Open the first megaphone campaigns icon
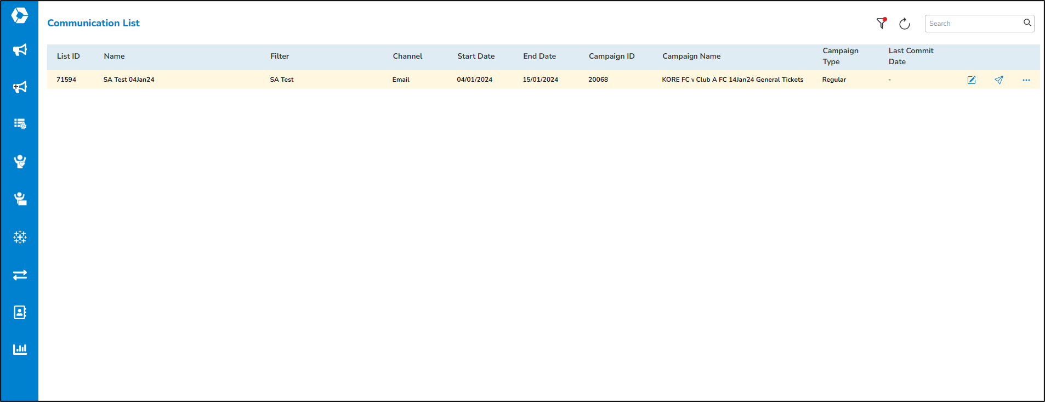 pos(20,50)
